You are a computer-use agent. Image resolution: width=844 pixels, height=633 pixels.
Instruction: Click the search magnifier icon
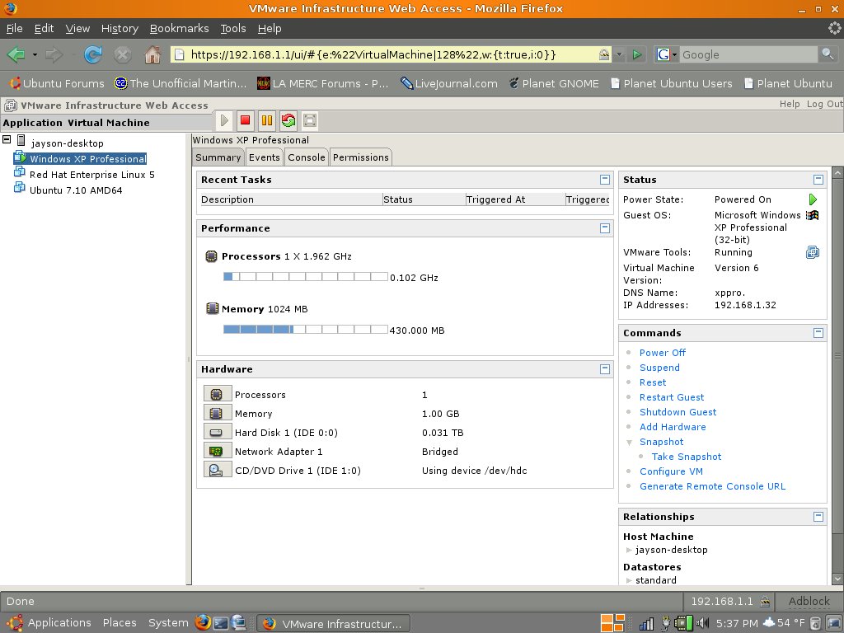pos(828,54)
